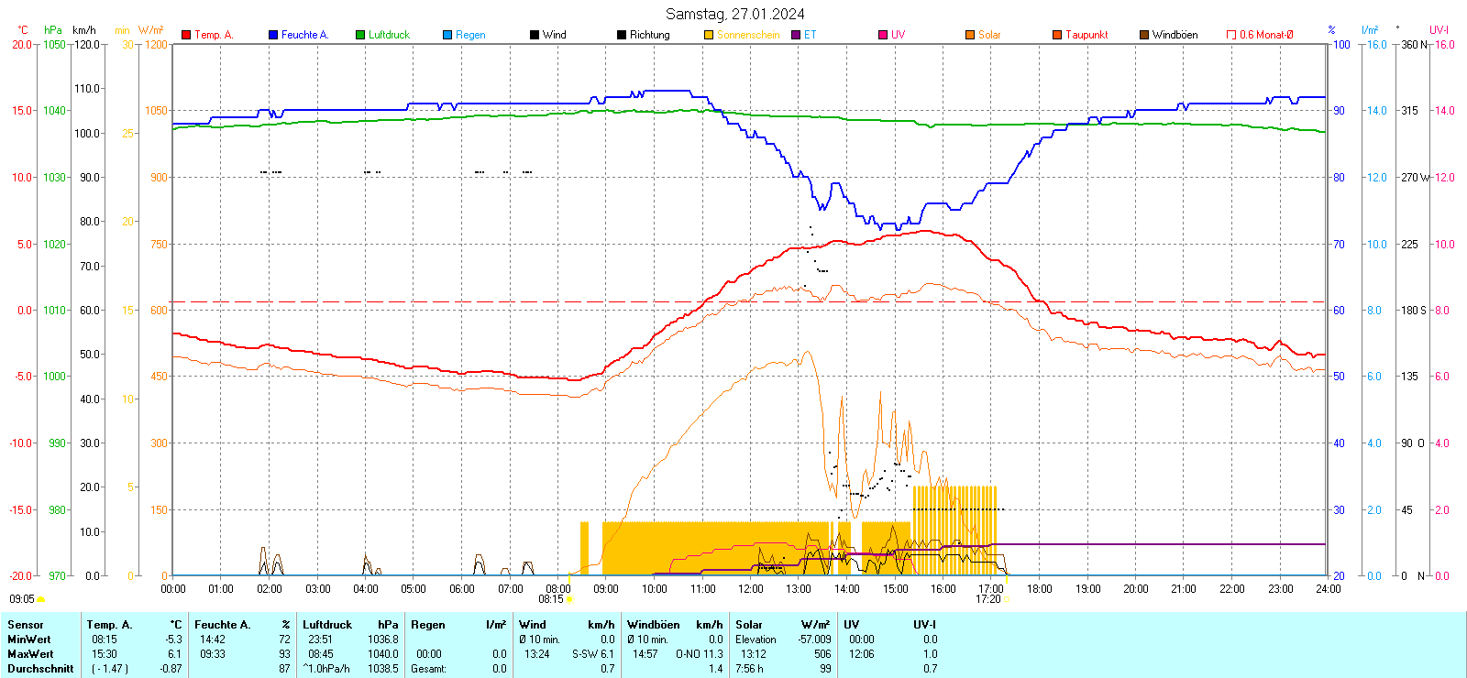This screenshot has width=1467, height=678.
Task: Click the brown Windböen legend square
Action: point(1144,35)
